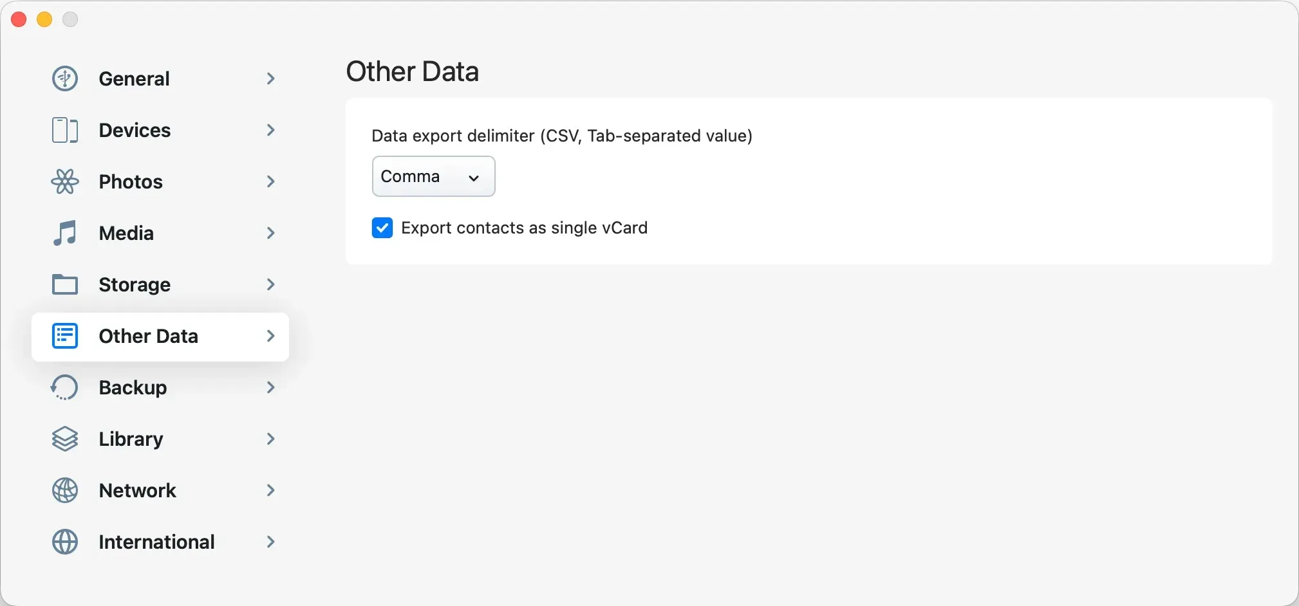Click the Network globe icon
The width and height of the screenshot is (1299, 606).
64,490
